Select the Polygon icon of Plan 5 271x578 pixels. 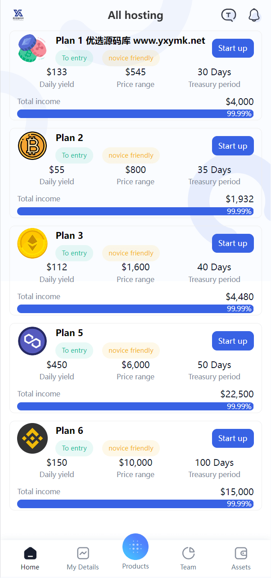point(32,341)
